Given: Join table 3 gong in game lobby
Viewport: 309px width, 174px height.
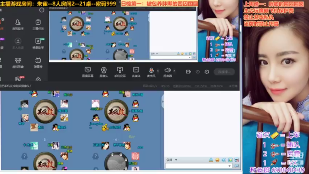Looking at the screenshot, I should [45, 161].
